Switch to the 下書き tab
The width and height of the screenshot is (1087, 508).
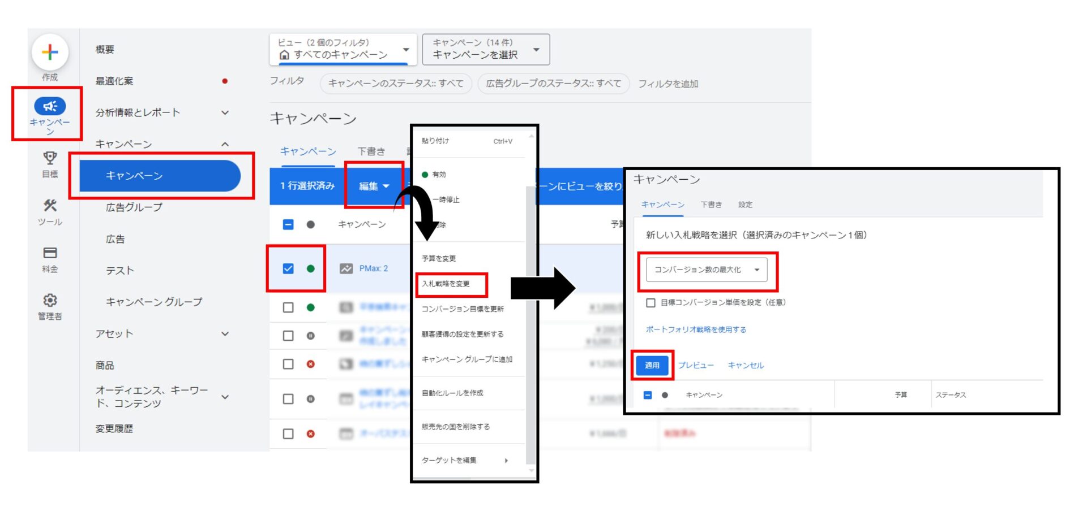point(371,151)
